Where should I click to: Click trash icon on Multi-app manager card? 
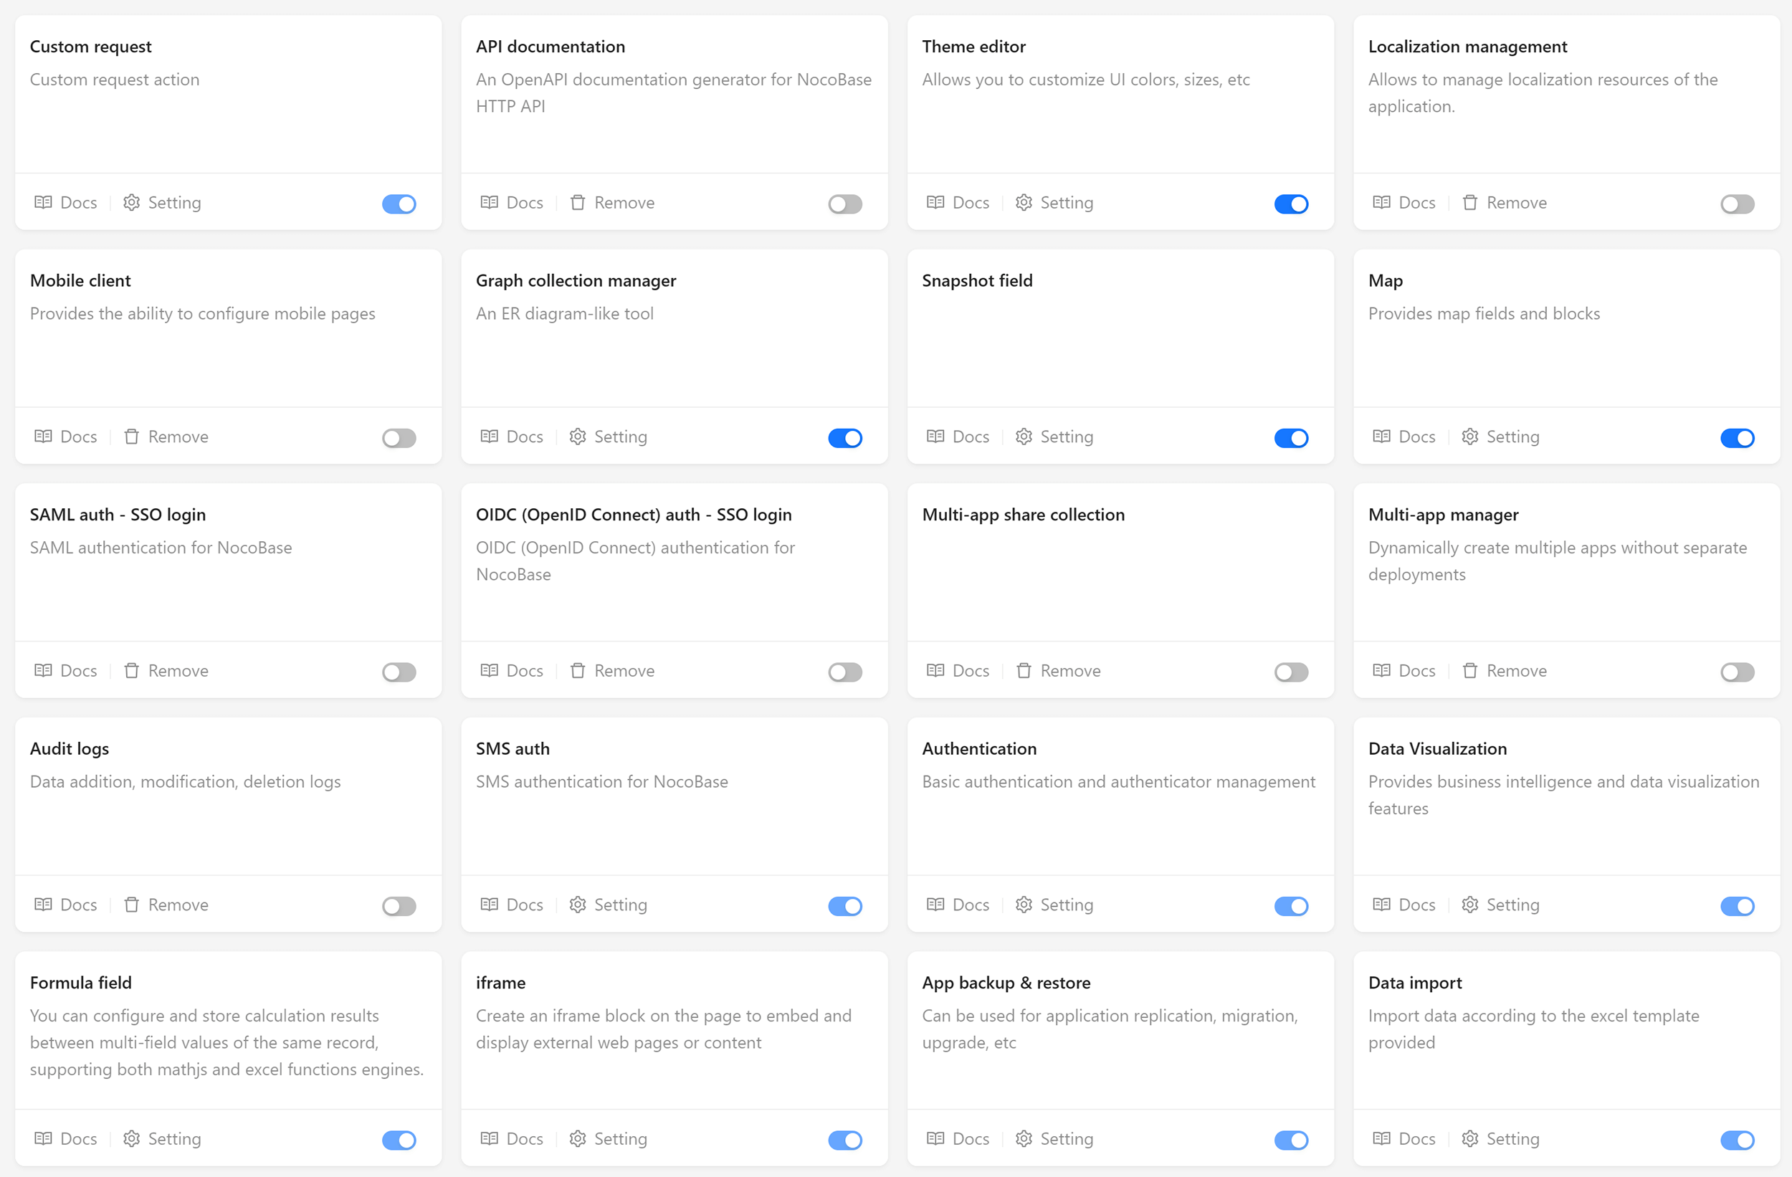[1469, 671]
